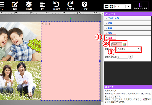Click the やり直す redo icon

(x=70, y=6)
